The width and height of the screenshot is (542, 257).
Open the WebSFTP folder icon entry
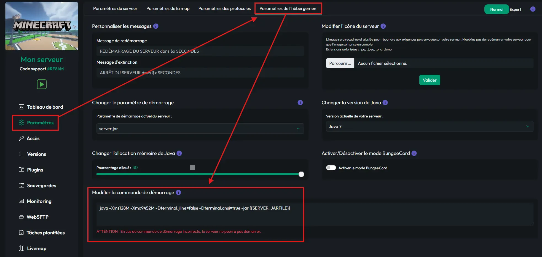33,217
